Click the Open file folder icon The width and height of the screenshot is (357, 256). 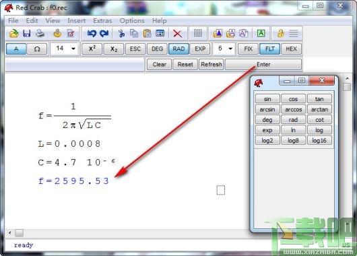14,34
